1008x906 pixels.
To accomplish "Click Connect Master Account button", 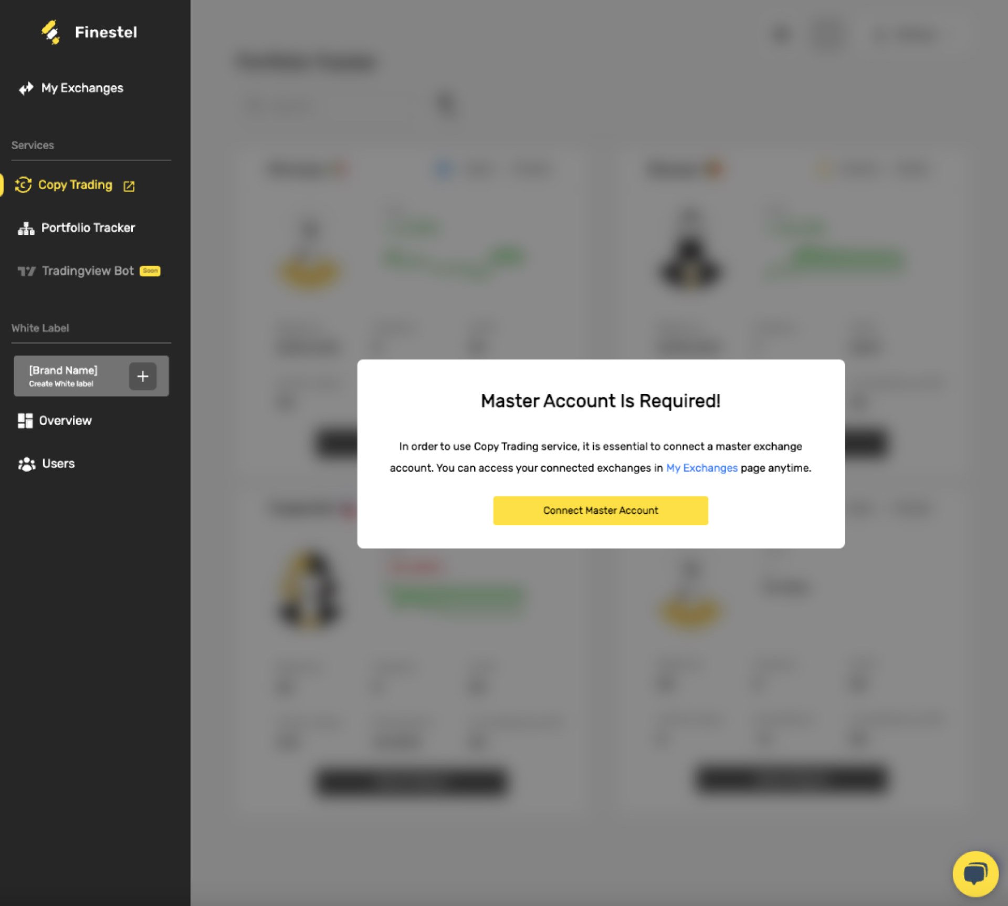I will click(601, 510).
